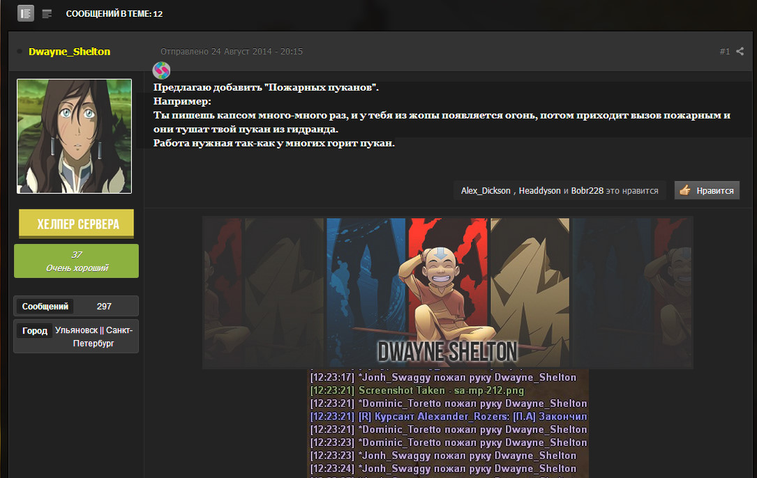Open the share icon for post #1

pos(740,51)
